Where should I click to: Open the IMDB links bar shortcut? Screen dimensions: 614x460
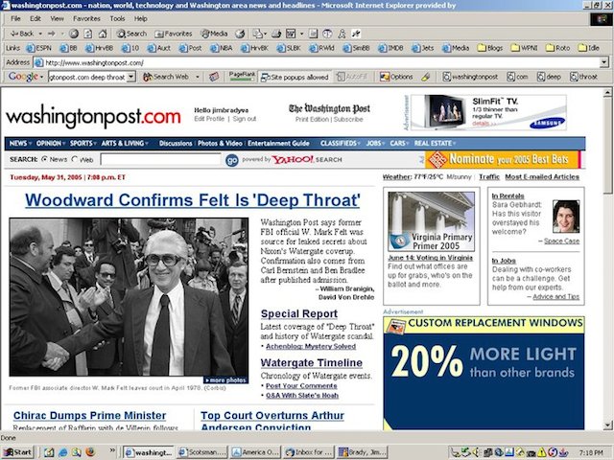[390, 48]
